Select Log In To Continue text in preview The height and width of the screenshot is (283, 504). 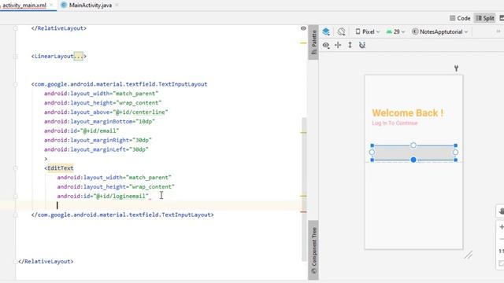pos(395,123)
